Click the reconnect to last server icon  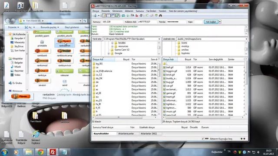pos(141,16)
